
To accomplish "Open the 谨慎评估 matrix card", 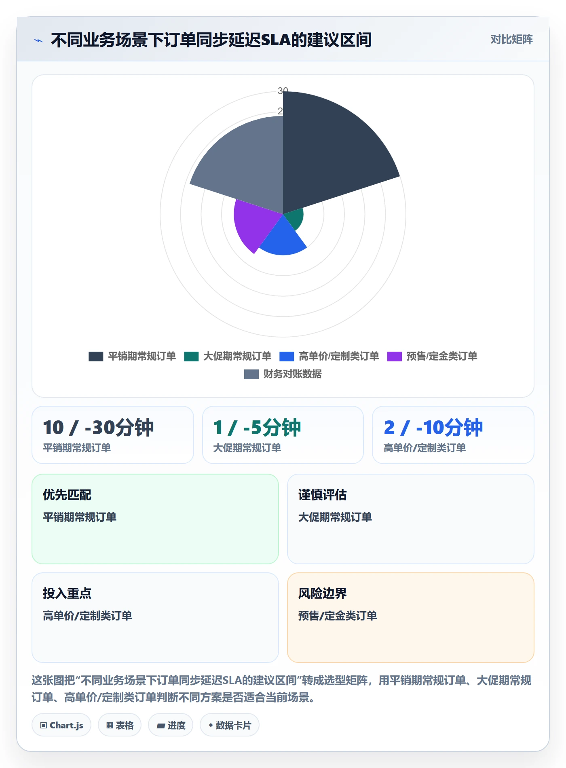I will [x=411, y=519].
